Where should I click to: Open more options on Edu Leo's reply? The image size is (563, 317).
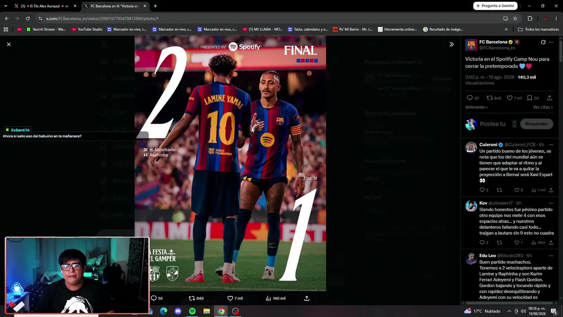pos(551,256)
